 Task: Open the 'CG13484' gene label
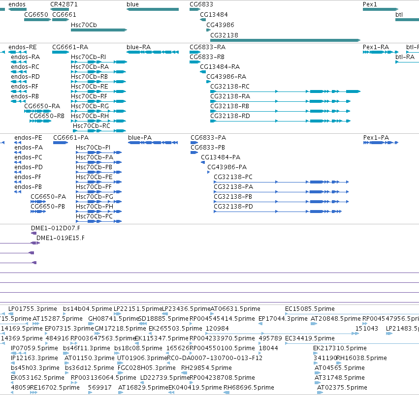[x=214, y=15]
